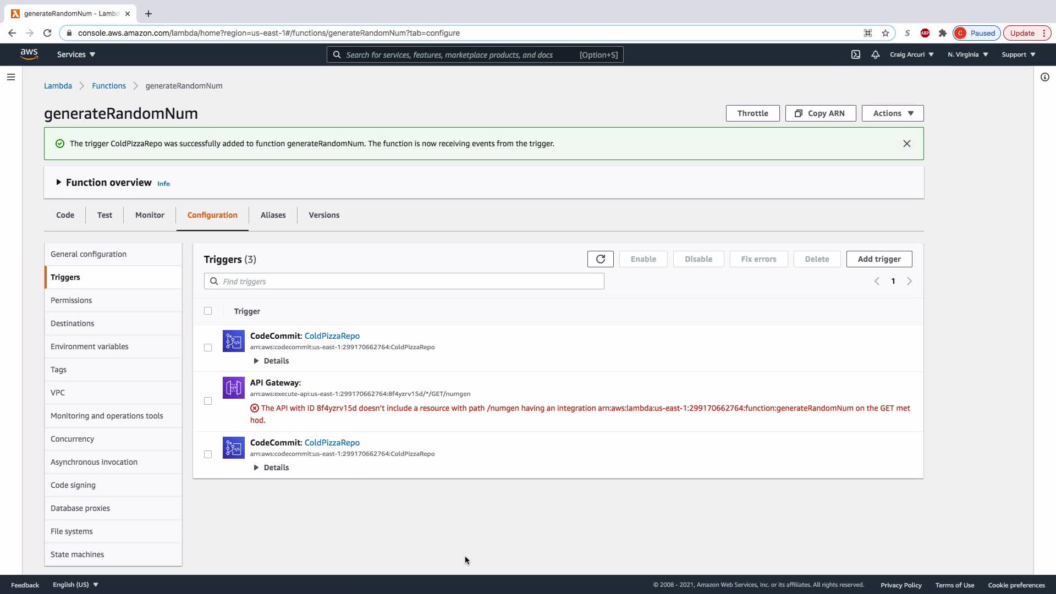Click the refresh triggers icon button
Screen dimensions: 1056x594
[600, 259]
